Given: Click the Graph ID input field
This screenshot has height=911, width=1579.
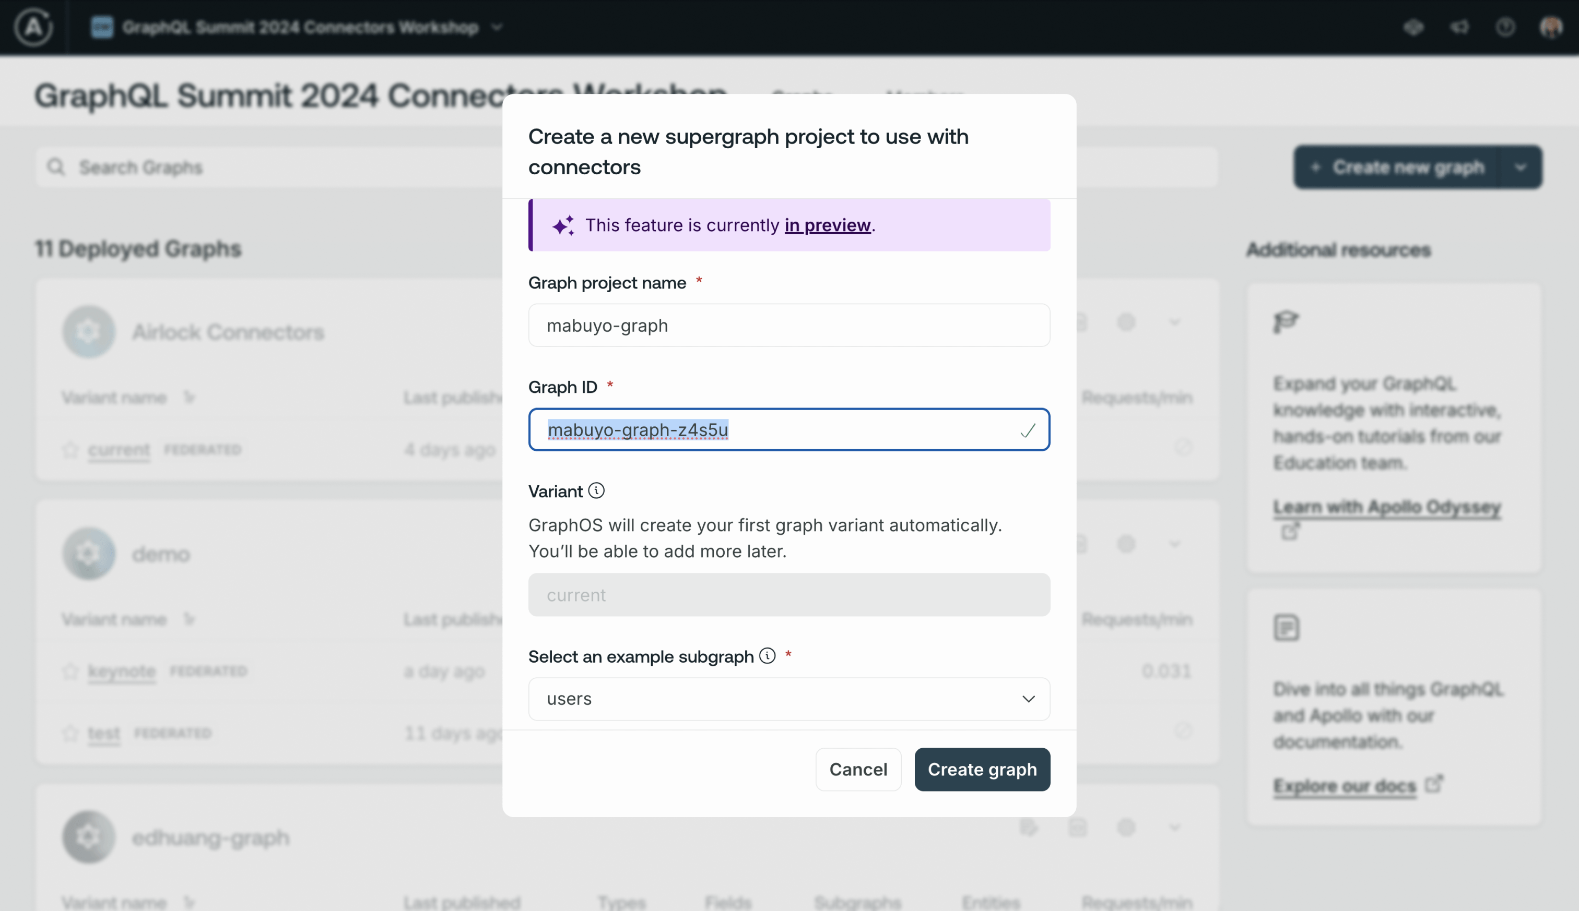Looking at the screenshot, I should 789,430.
